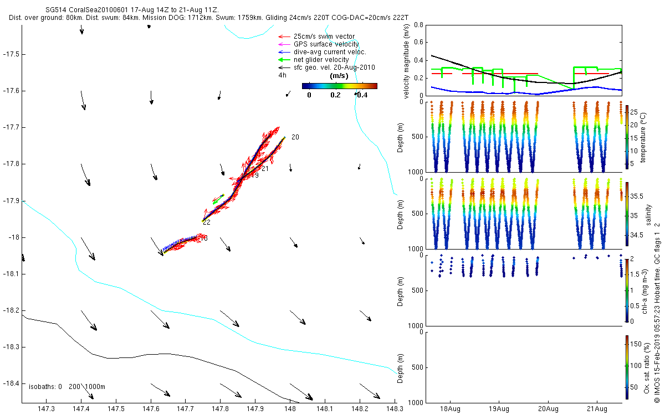This screenshot has height=415, width=665.
Task: Click the 'Depth (m)' label of oxygen panel
Action: [x=399, y=369]
